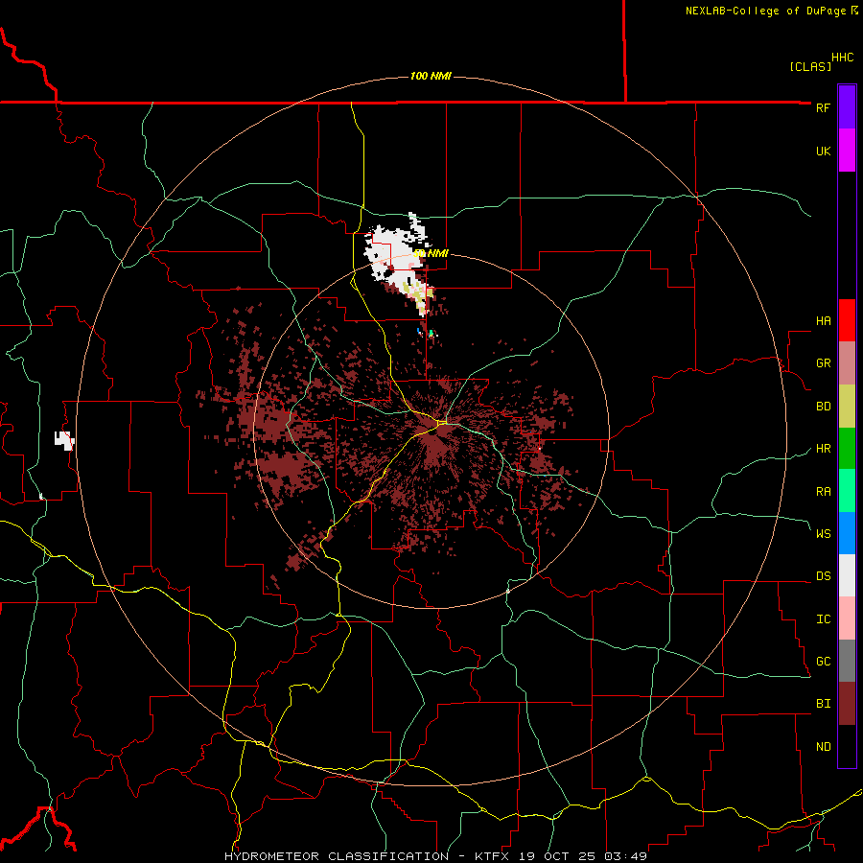Click the DS legend label
This screenshot has height=863, width=863.
pyautogui.click(x=823, y=576)
